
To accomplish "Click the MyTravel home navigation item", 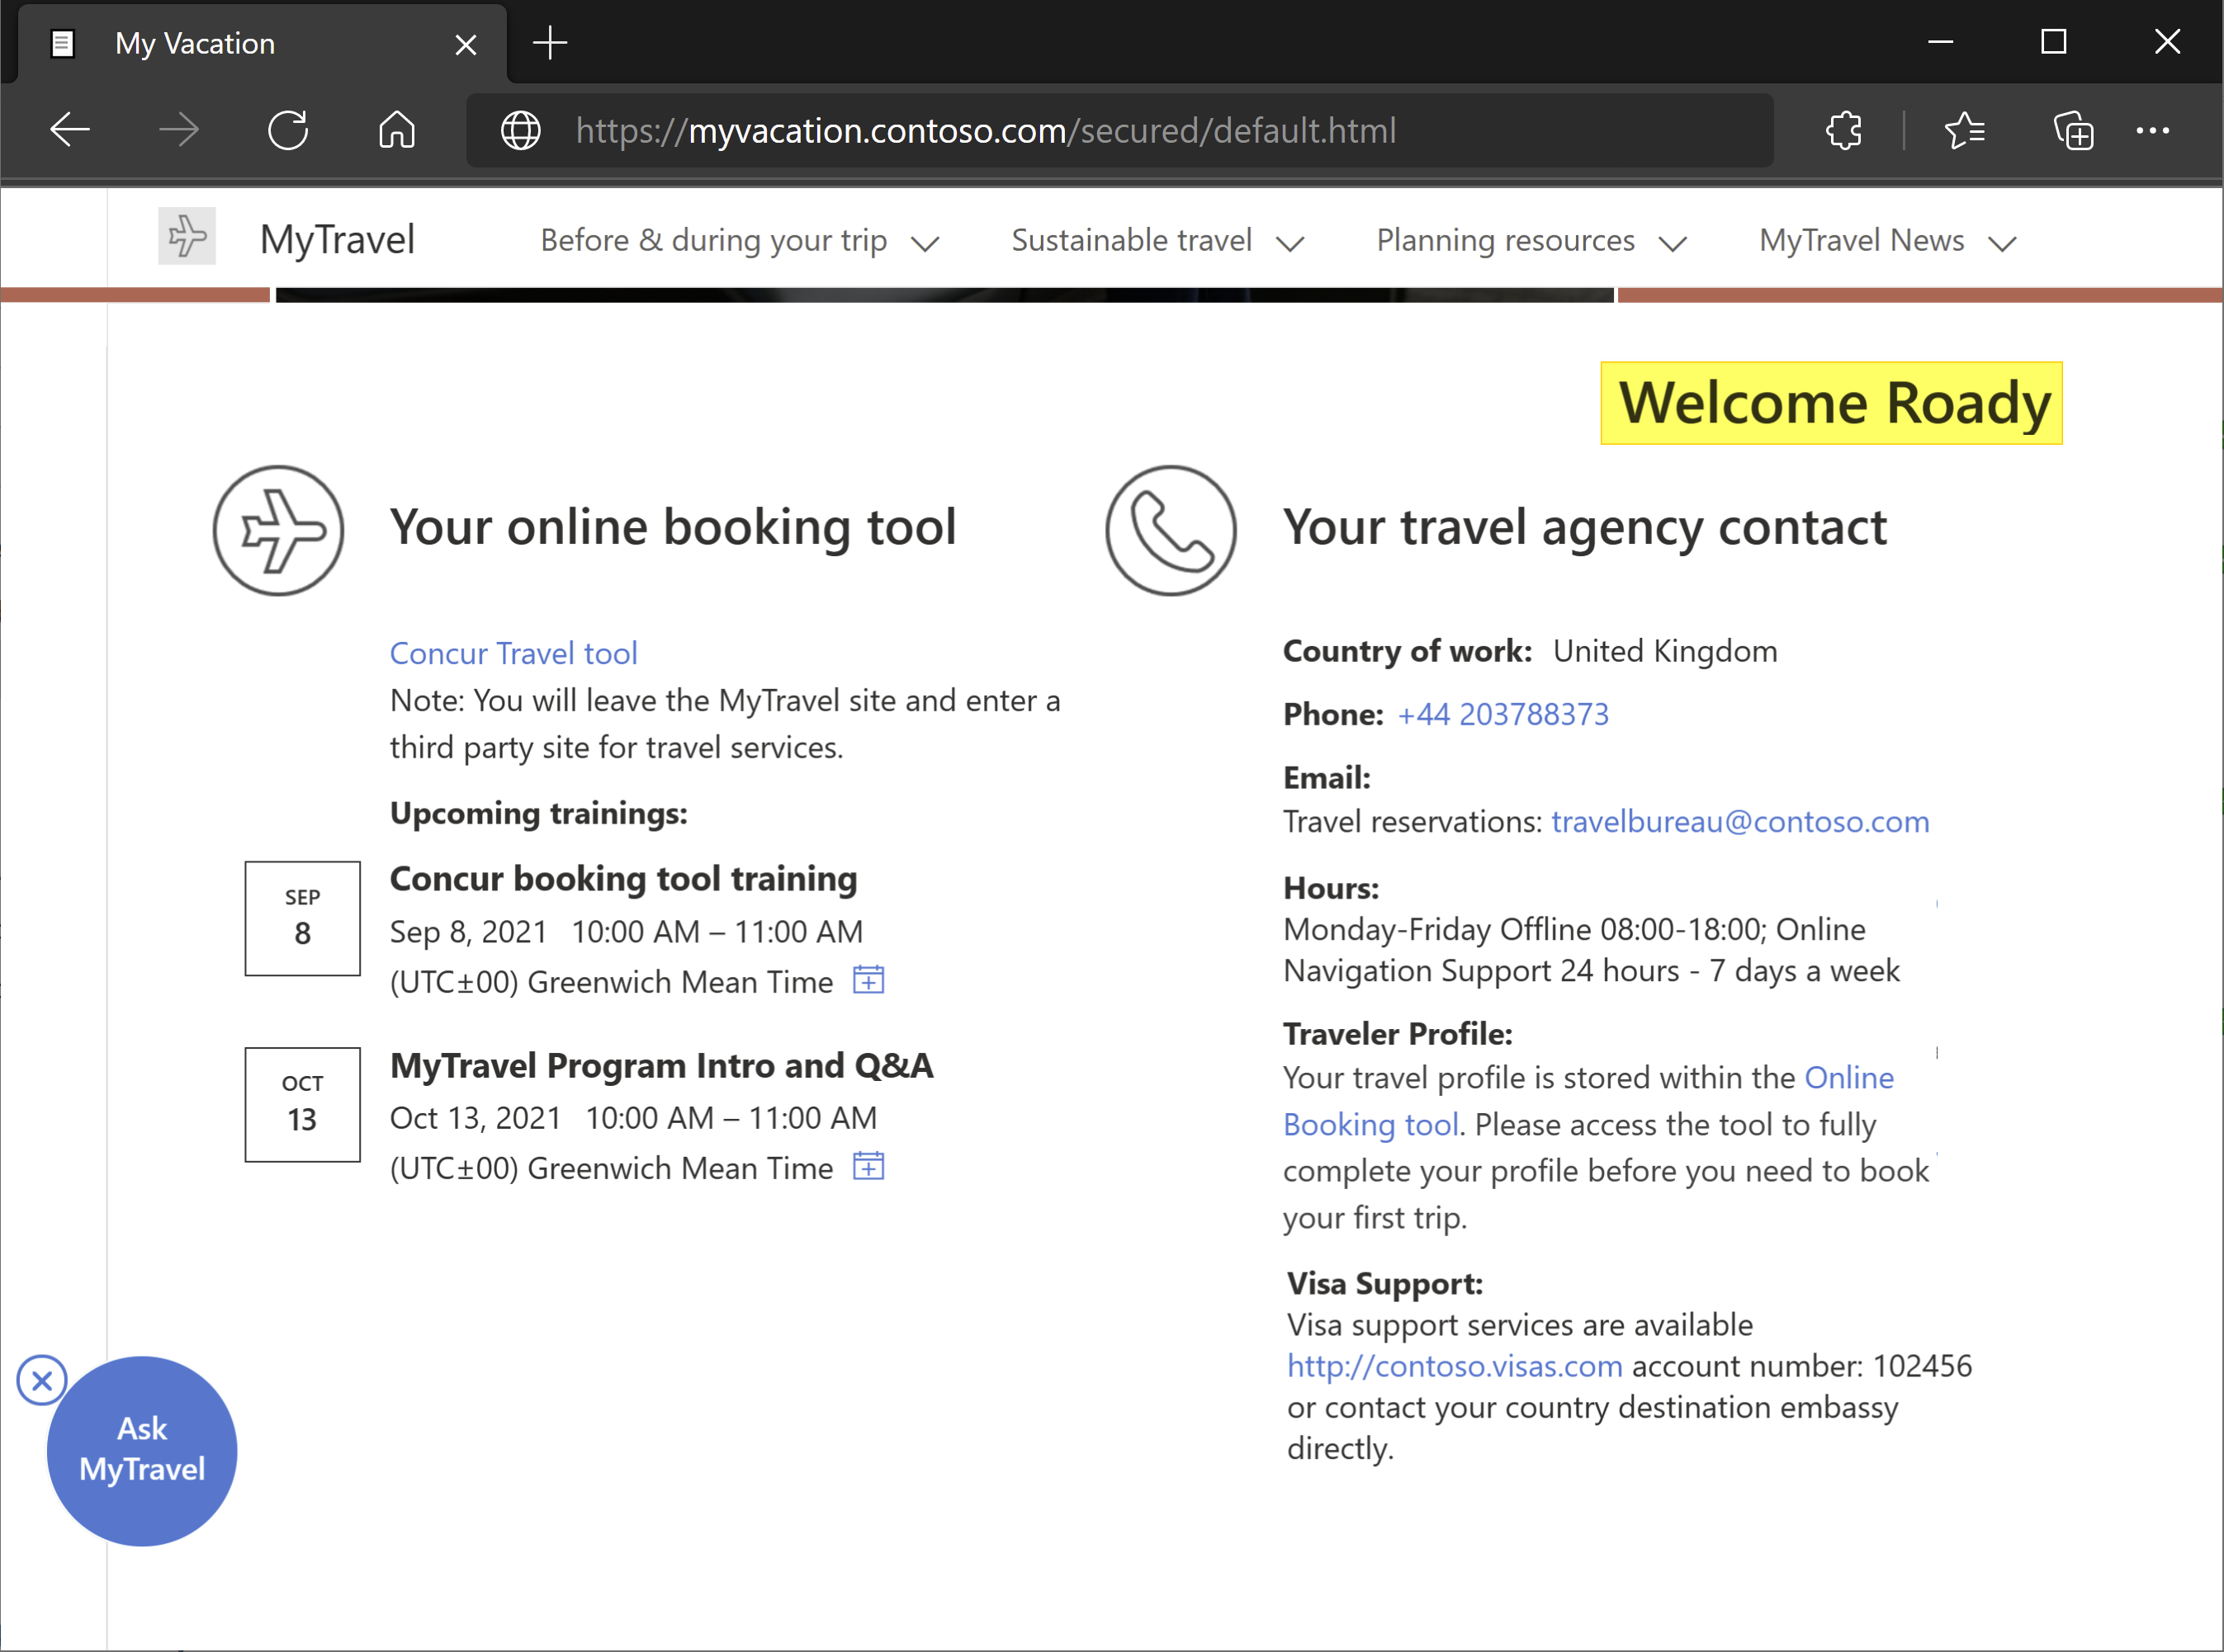I will (337, 239).
